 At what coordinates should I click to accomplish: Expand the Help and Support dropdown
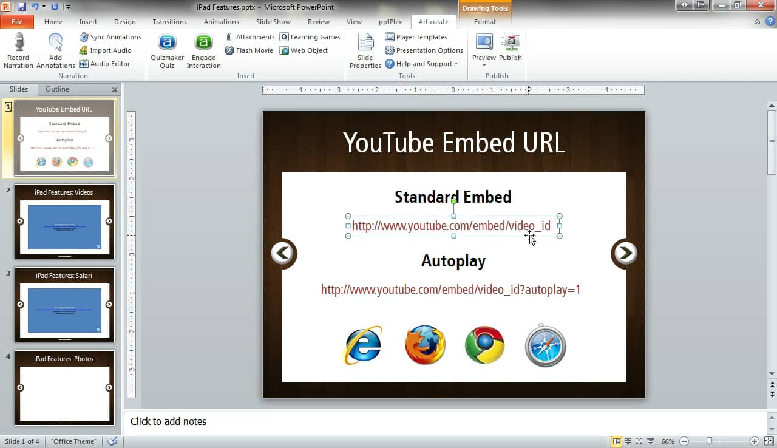tap(456, 64)
